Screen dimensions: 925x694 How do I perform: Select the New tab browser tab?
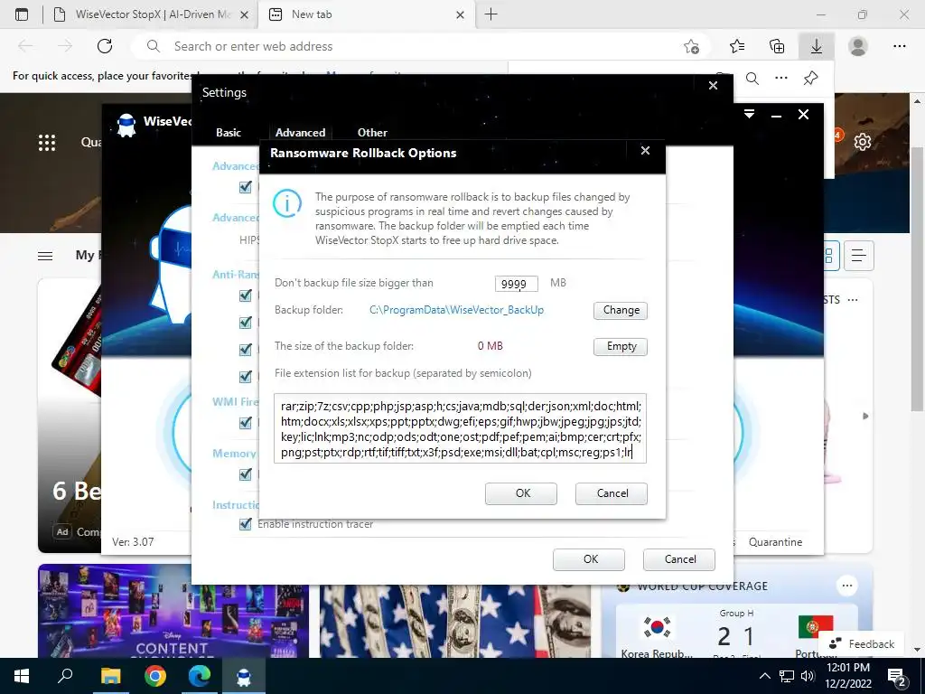point(366,14)
